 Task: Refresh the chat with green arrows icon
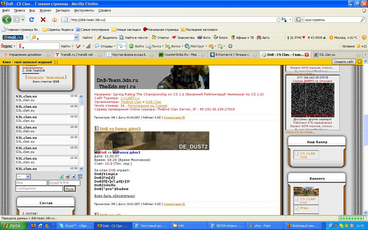tap(62, 177)
